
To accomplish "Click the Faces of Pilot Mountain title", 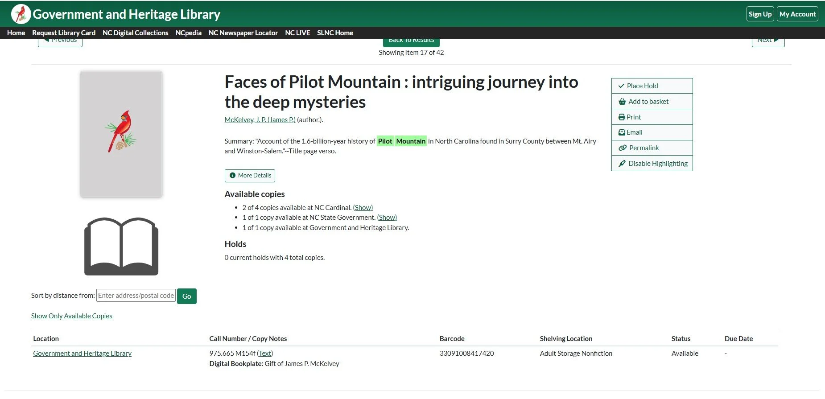I will click(x=401, y=92).
